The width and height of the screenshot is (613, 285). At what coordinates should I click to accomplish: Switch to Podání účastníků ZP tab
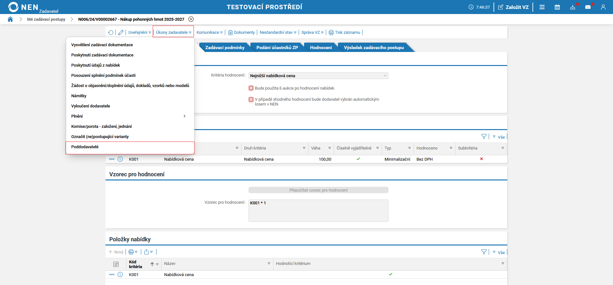[277, 47]
